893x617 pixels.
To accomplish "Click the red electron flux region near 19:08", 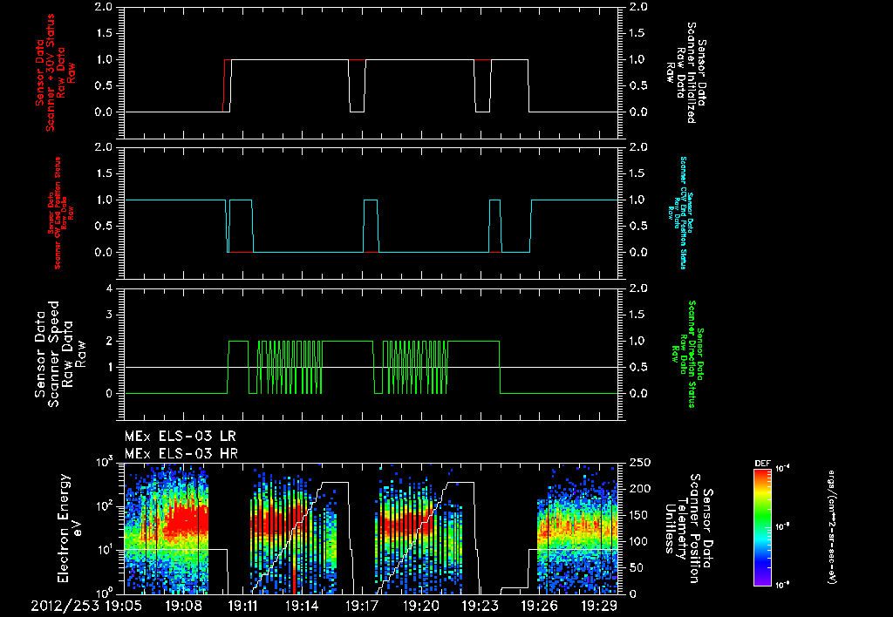I will (x=185, y=521).
